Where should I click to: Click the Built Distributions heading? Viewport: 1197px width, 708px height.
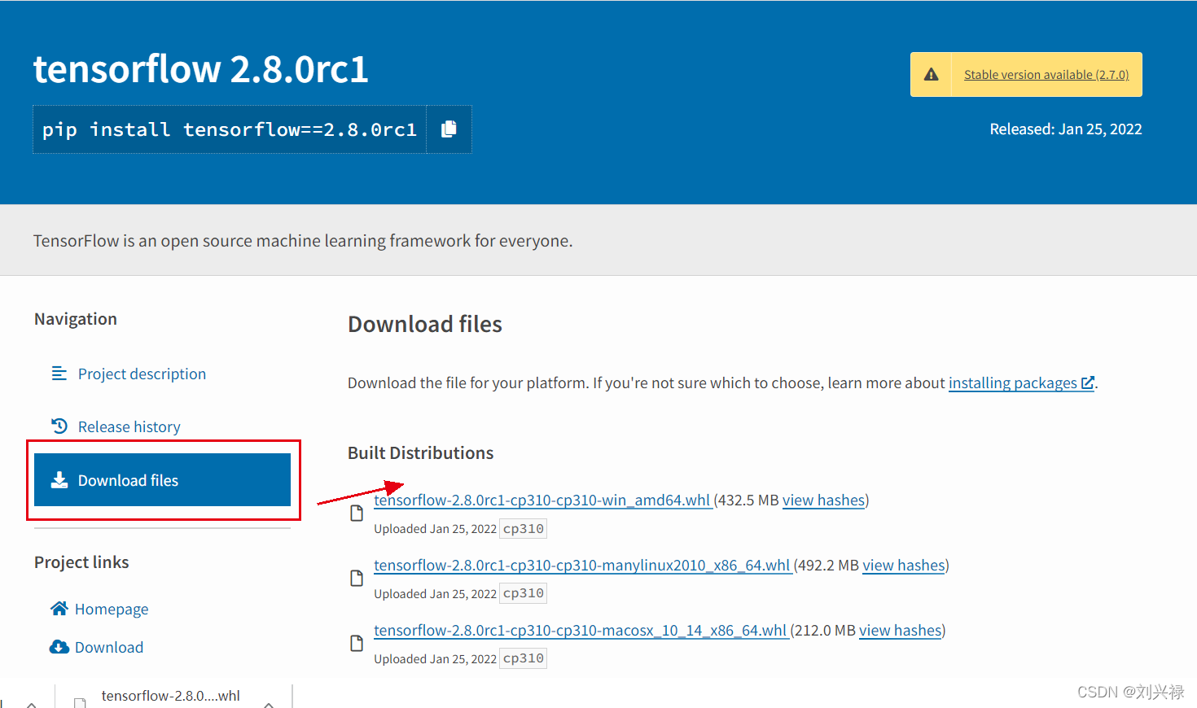tap(421, 452)
